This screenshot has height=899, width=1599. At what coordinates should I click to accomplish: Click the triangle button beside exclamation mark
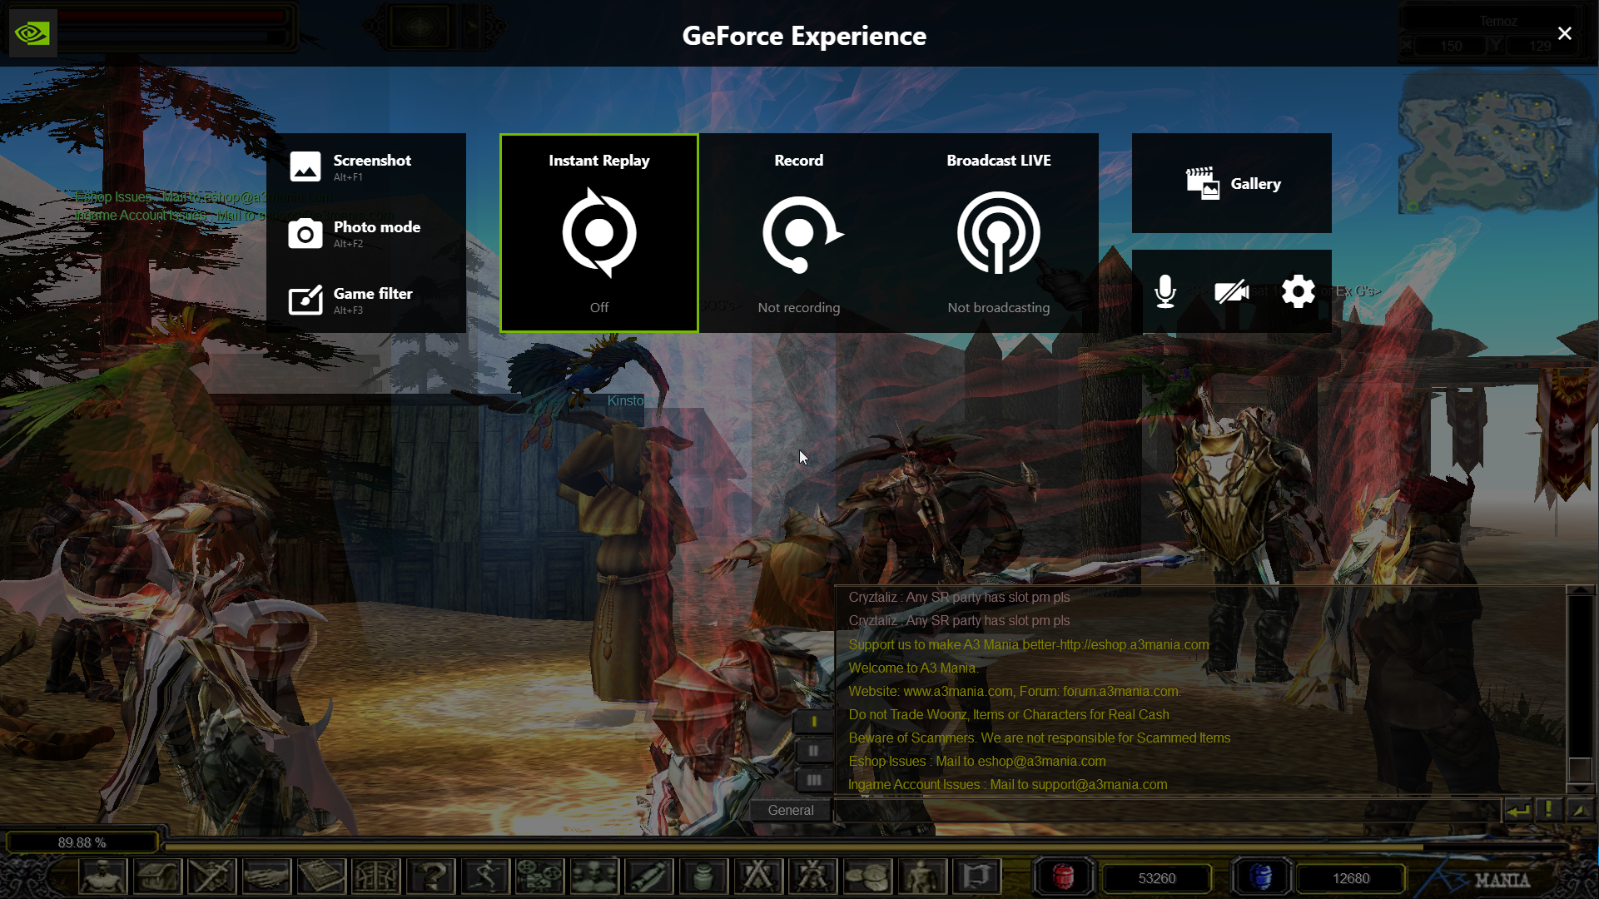tap(1580, 810)
